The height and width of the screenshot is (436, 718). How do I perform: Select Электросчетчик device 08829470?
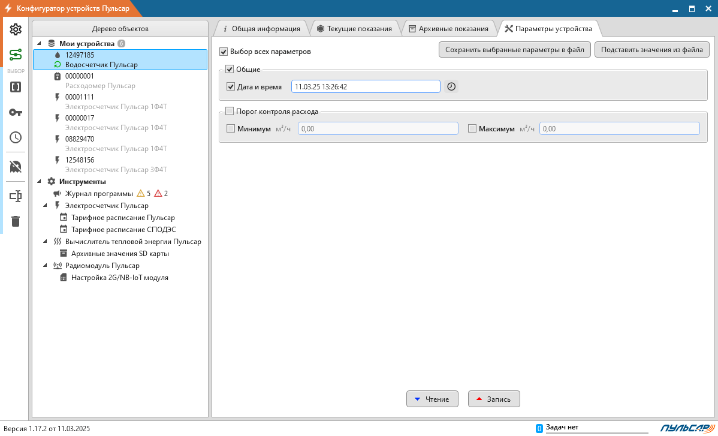pyautogui.click(x=120, y=144)
